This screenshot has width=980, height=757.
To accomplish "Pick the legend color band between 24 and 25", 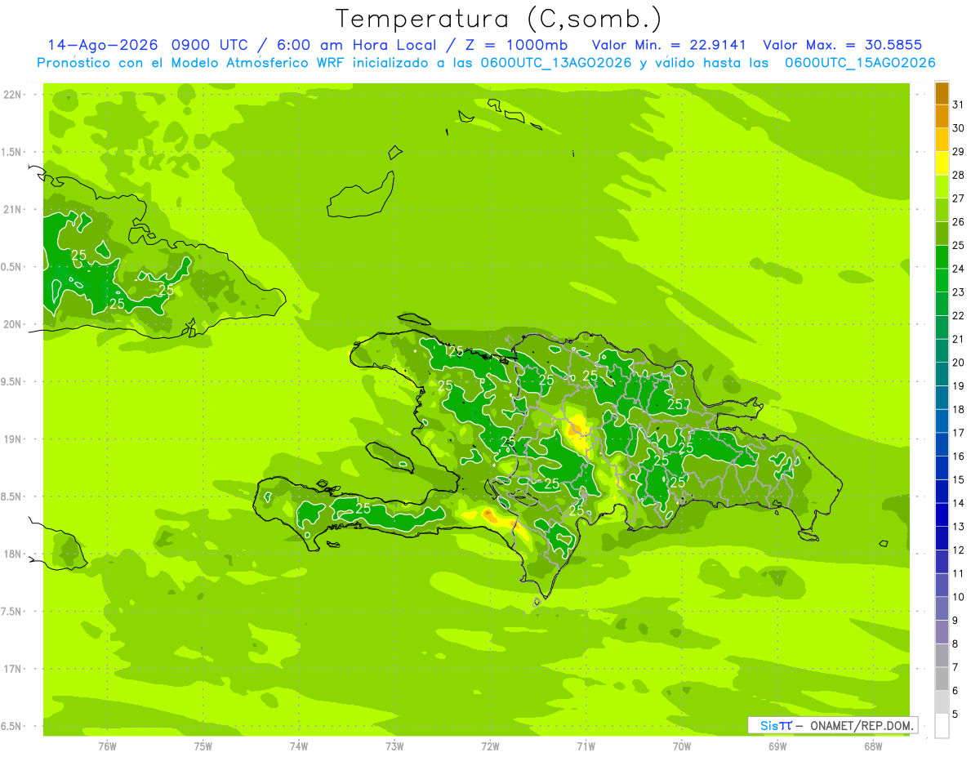I will pos(942,257).
